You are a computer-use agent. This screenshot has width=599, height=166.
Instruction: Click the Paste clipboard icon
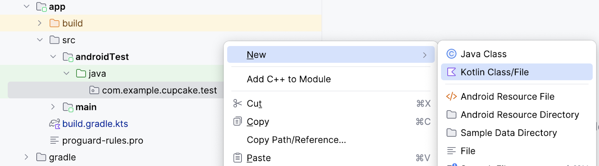click(x=237, y=158)
